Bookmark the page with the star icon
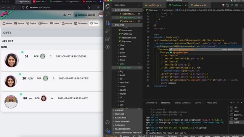The height and width of the screenshot is (137, 244). click(x=89, y=8)
